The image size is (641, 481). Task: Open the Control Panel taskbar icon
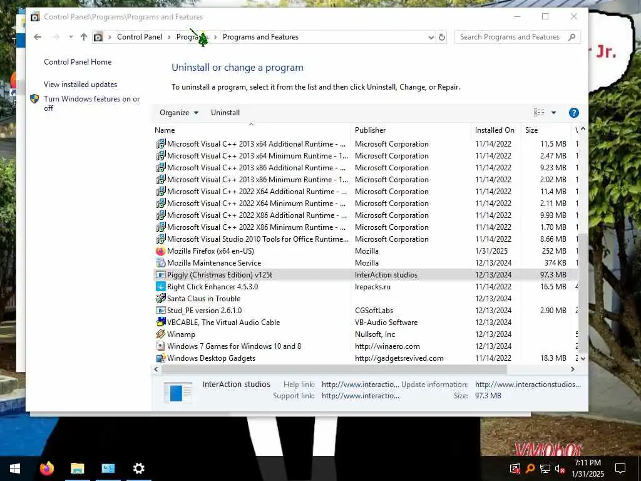tap(108, 468)
